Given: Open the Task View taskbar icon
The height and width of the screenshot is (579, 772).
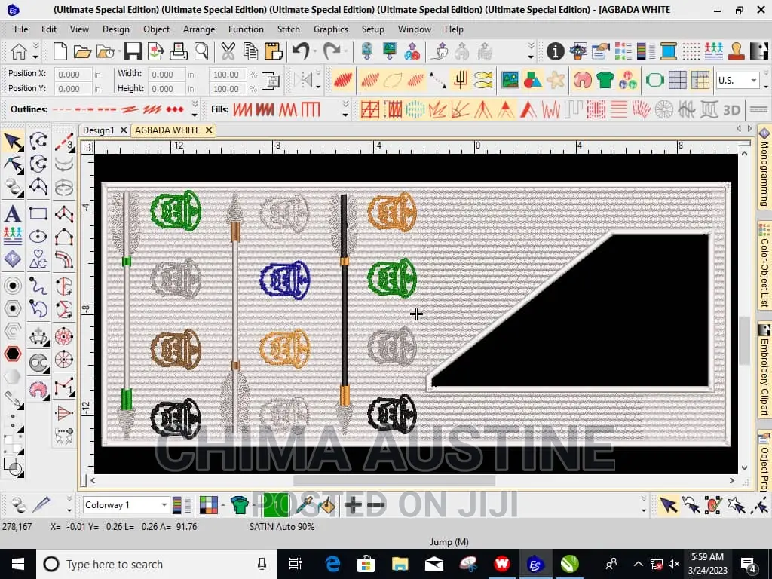Looking at the screenshot, I should pos(295,564).
